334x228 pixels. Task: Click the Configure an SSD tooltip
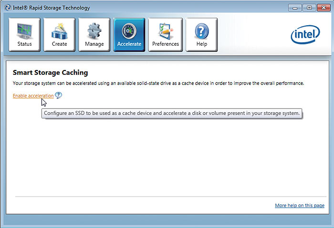(x=172, y=114)
